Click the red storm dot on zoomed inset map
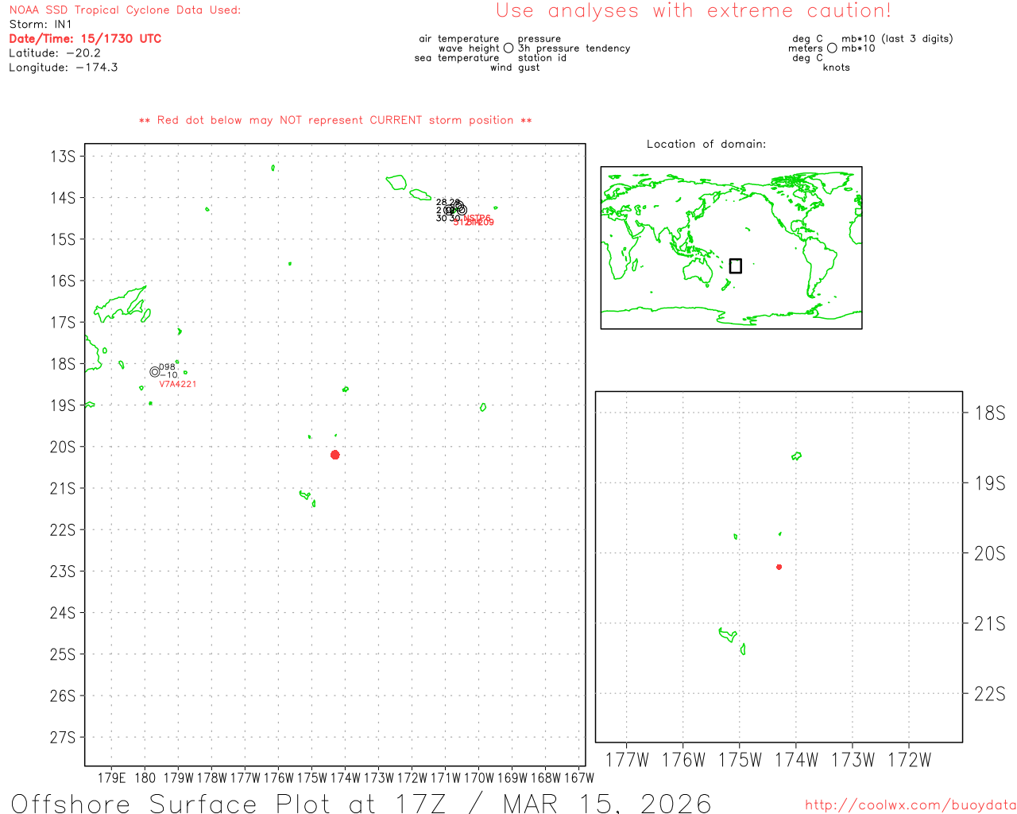Screen dimensions: 1017x814 pos(779,567)
